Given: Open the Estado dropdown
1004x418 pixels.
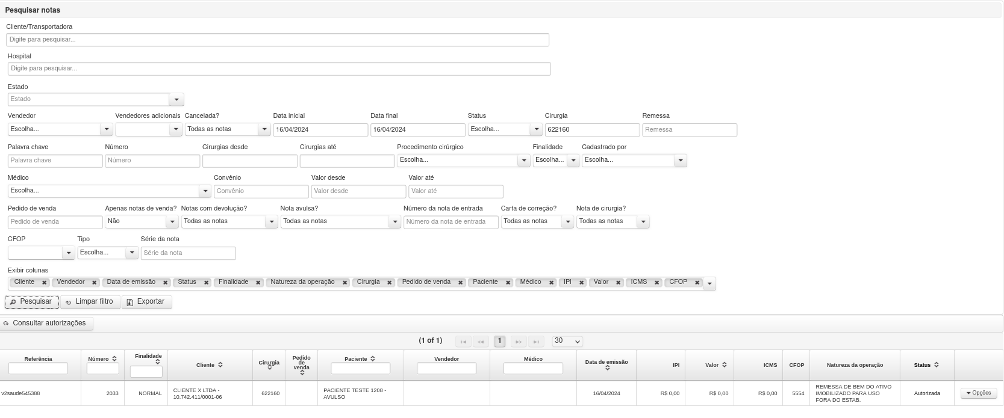Looking at the screenshot, I should click(x=176, y=99).
